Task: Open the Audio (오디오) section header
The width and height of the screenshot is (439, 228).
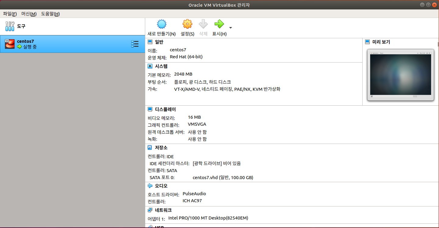Action: click(161, 186)
